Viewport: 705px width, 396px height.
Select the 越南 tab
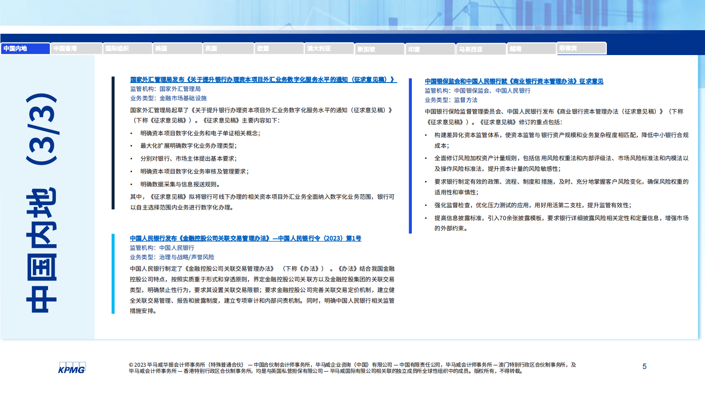click(531, 49)
